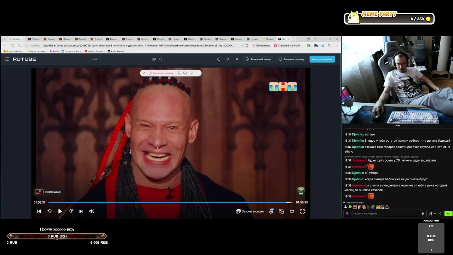This screenshot has width=453, height=255.
Task: Switch to the Тьма tab
Action: point(81,39)
